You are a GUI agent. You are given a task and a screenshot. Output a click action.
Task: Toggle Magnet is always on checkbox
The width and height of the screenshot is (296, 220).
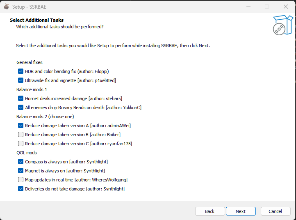coord(20,171)
